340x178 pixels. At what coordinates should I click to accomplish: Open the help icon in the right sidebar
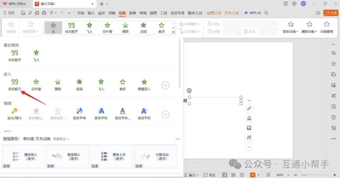pyautogui.click(x=333, y=117)
